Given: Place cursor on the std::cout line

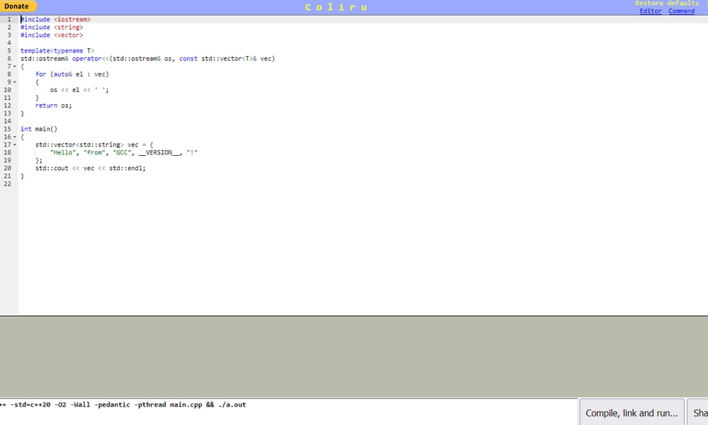Looking at the screenshot, I should coord(91,168).
